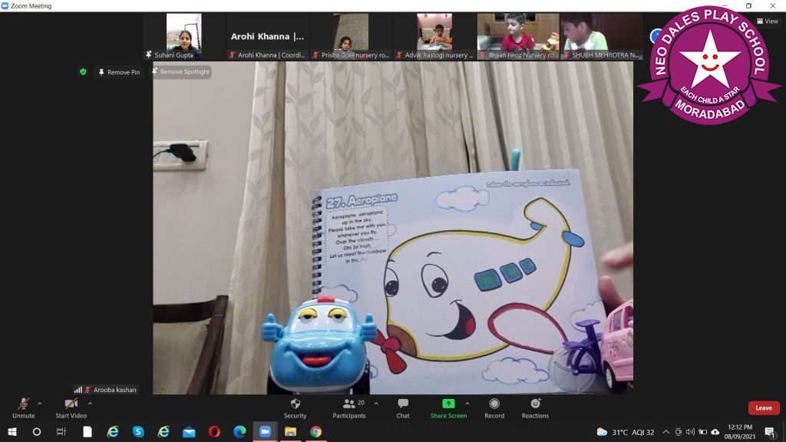Click Remove Pin button
The image size is (786, 442).
119,72
